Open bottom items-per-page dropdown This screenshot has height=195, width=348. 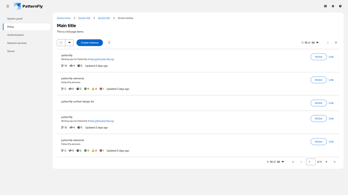pos(275,162)
